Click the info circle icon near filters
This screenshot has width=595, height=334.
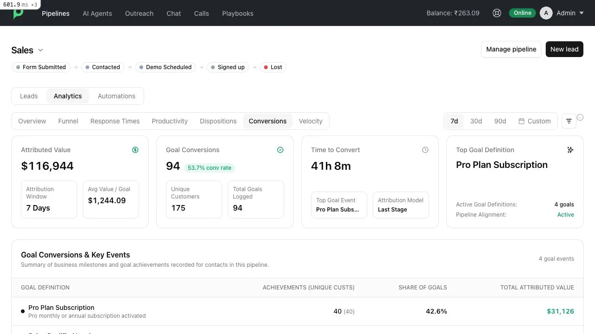[580, 117]
